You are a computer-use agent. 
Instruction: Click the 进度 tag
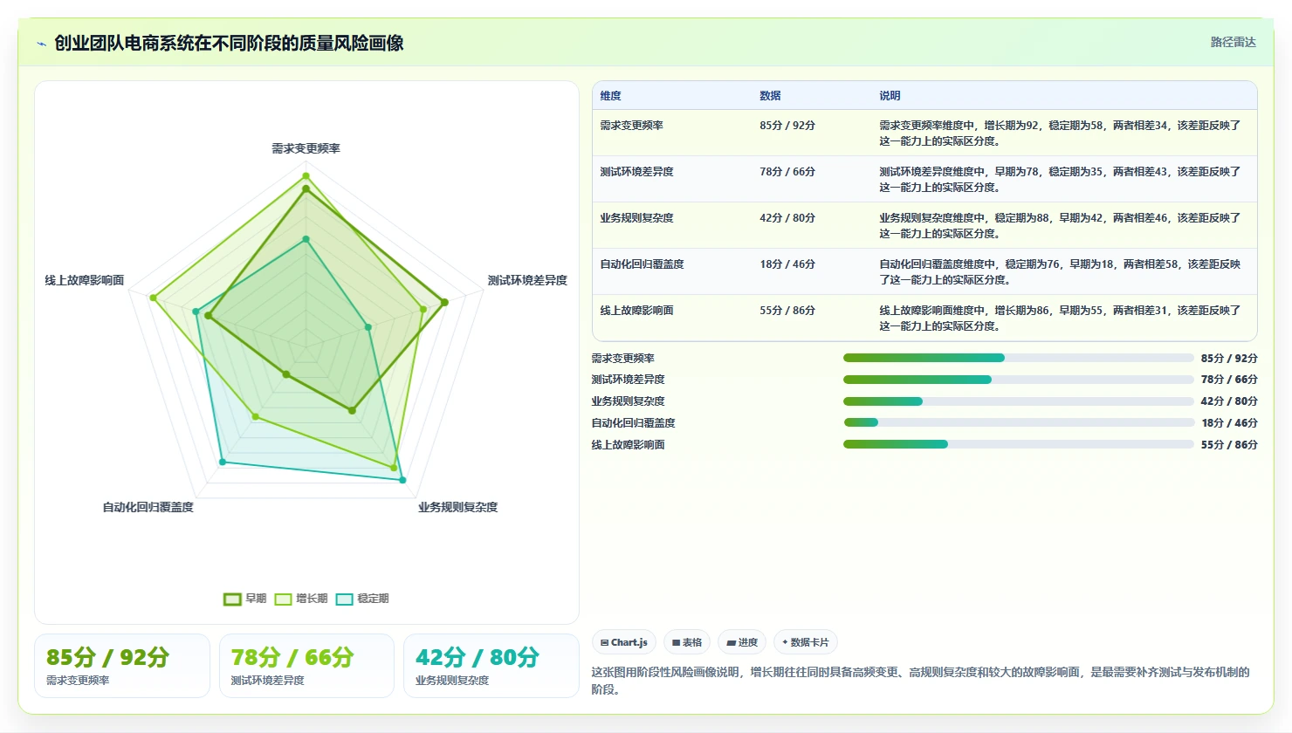(x=742, y=642)
